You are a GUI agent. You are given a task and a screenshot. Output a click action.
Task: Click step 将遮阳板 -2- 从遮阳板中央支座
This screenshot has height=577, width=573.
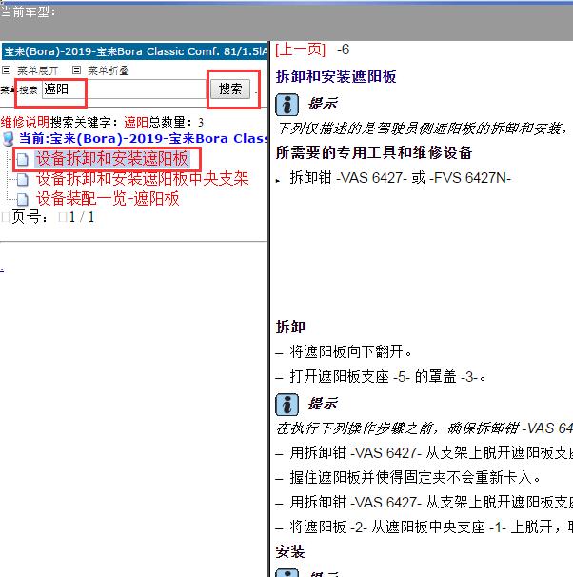431,527
